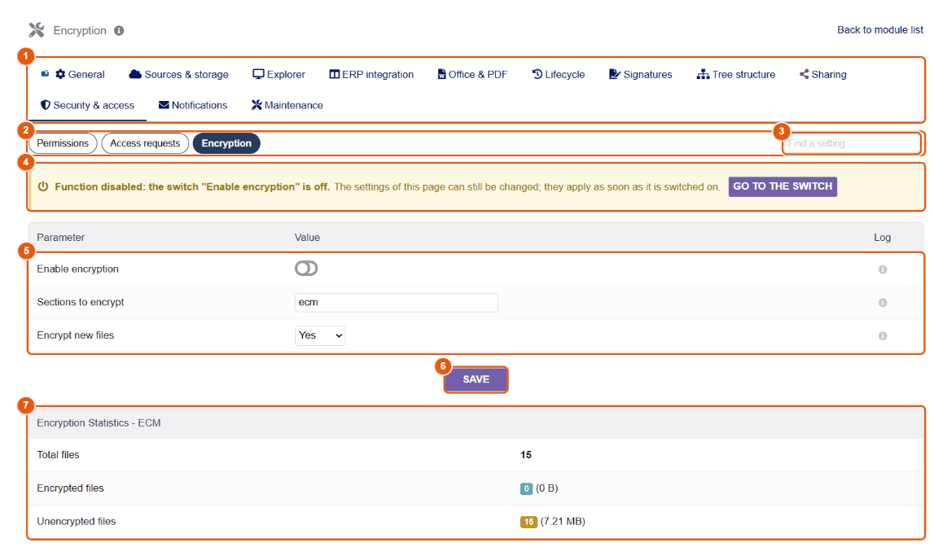Switch to the Permissions sub-tab
This screenshot has height=547, width=934.
click(x=63, y=143)
